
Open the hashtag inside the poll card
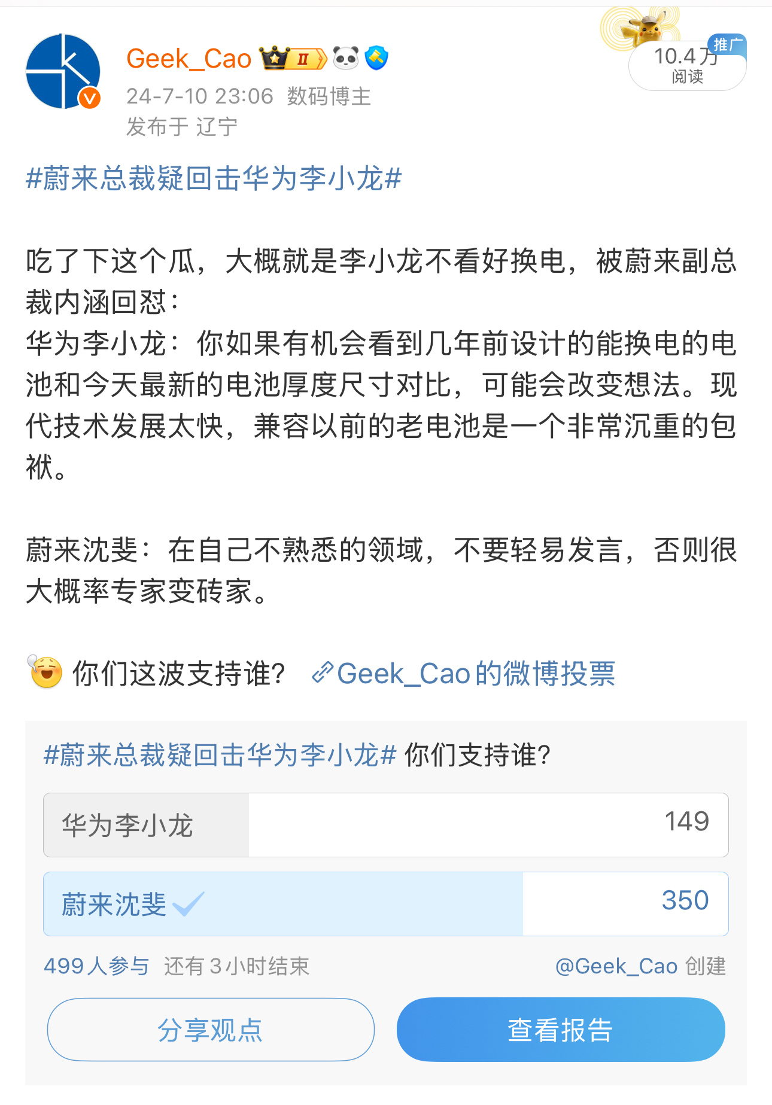click(220, 755)
